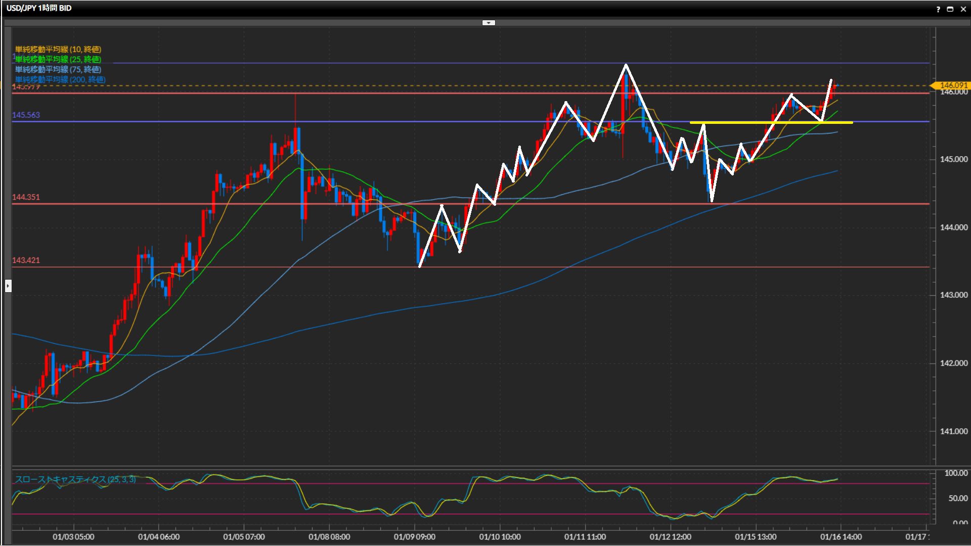Screen dimensions: 971x546
Task: Select the 144.351 red horizontal line label
Action: (26, 197)
